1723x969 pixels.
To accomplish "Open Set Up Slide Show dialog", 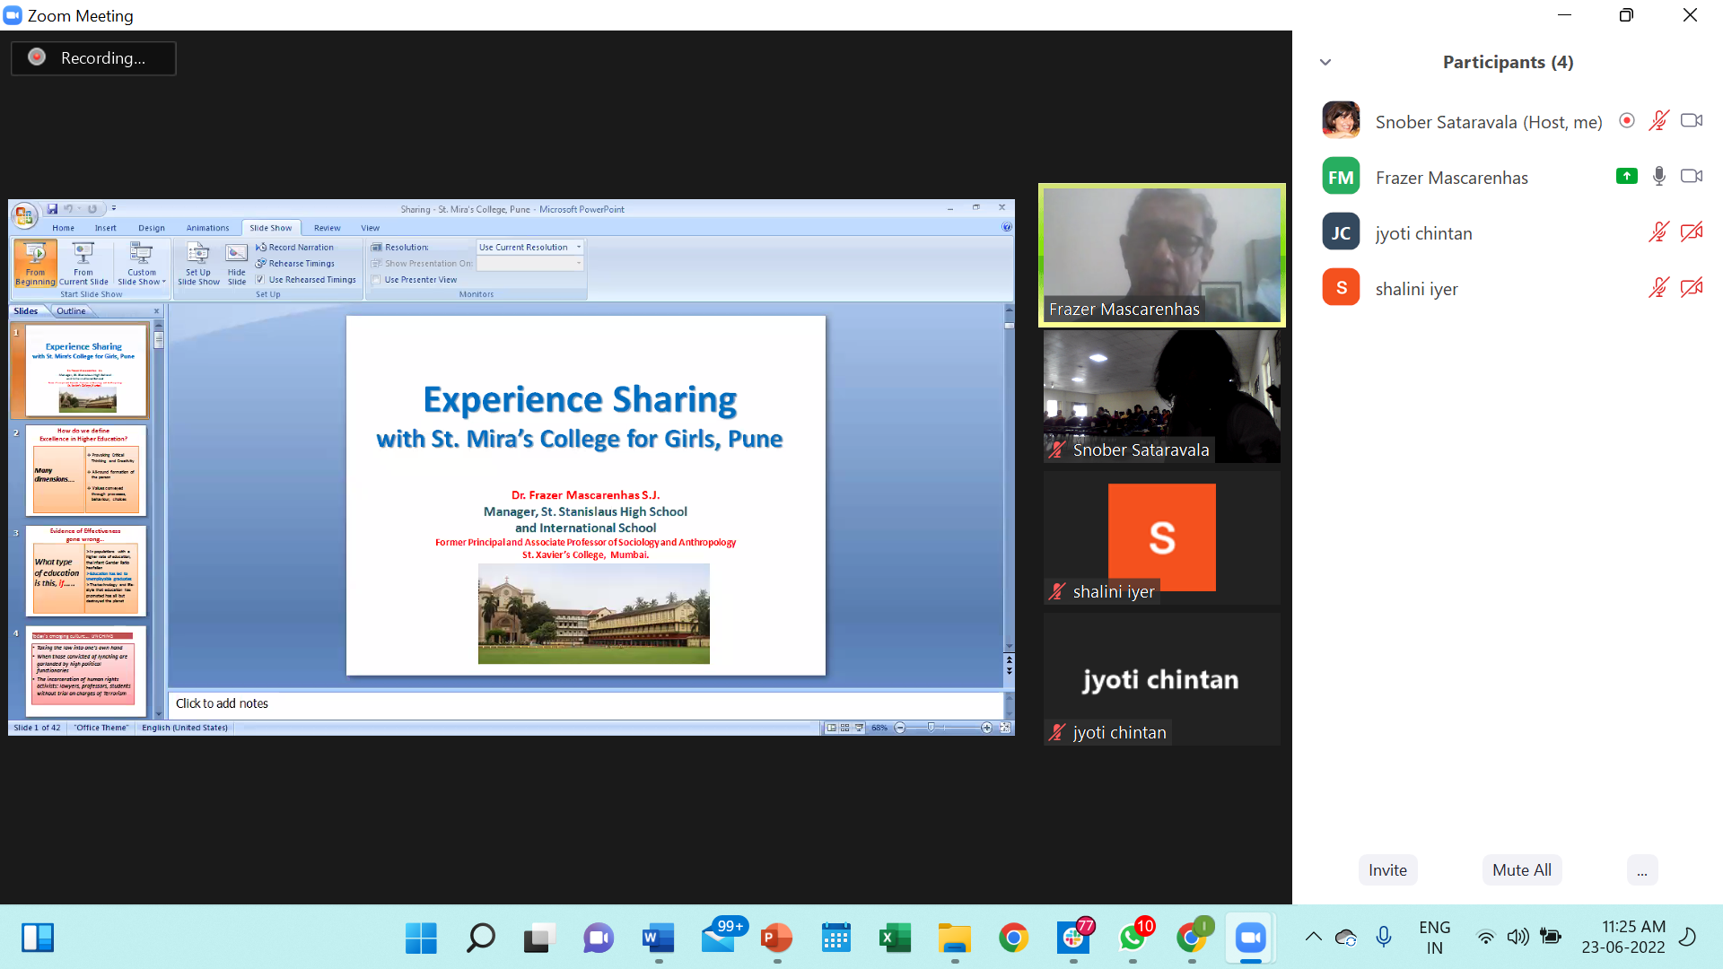I will pyautogui.click(x=198, y=263).
